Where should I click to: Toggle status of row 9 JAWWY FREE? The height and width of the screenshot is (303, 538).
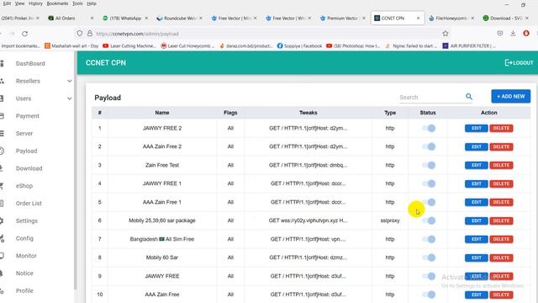point(429,276)
